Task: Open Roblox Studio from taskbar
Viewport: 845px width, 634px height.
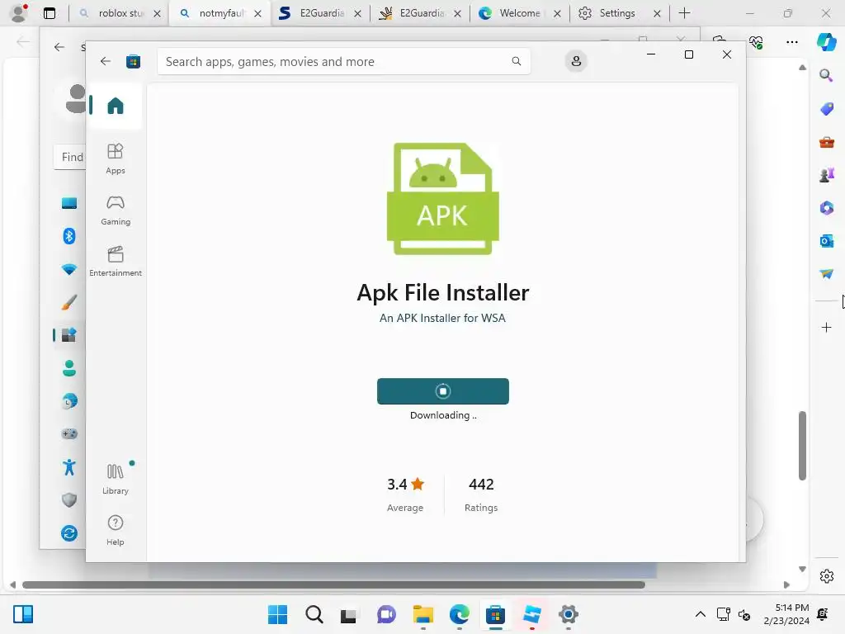Action: coord(532,614)
